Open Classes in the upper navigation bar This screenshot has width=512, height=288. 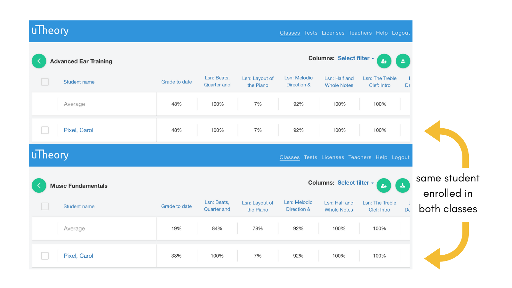[290, 33]
